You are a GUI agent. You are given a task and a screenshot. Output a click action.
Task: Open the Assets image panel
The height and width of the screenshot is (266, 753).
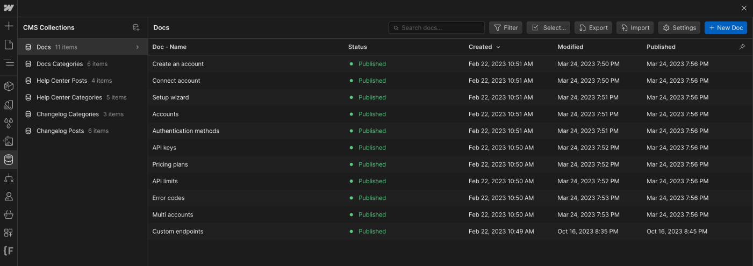pos(9,141)
